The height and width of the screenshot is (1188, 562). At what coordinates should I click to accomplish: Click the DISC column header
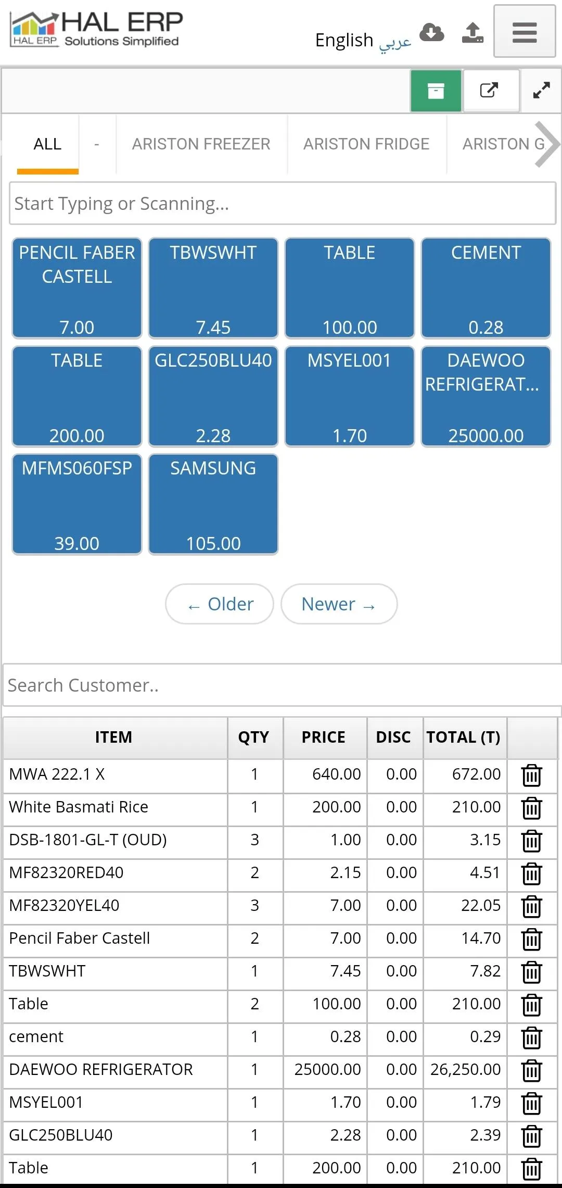[x=395, y=737]
